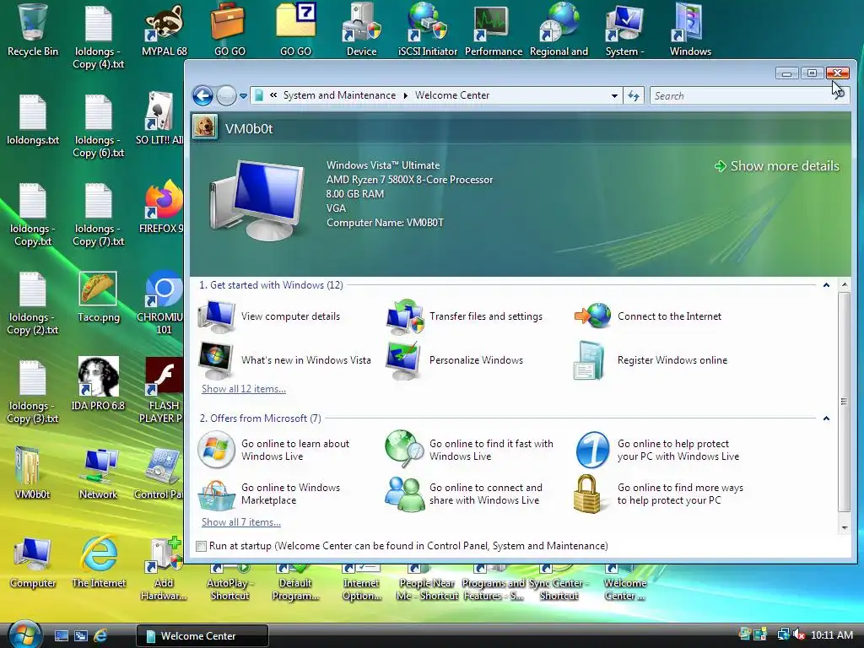The width and height of the screenshot is (864, 648).
Task: Click the Welcome Center scrollbar thumb
Action: pyautogui.click(x=844, y=402)
